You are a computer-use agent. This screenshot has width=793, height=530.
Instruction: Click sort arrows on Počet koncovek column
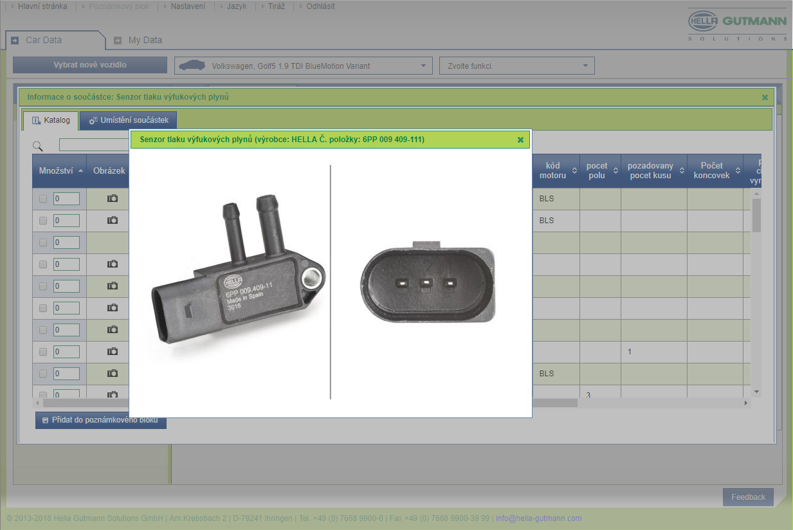(x=738, y=170)
